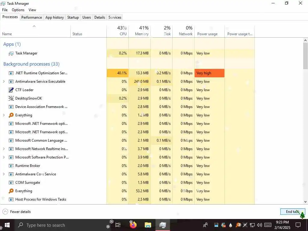Image resolution: width=308 pixels, height=231 pixels.
Task: Switch to the Performance tab
Action: click(x=32, y=17)
